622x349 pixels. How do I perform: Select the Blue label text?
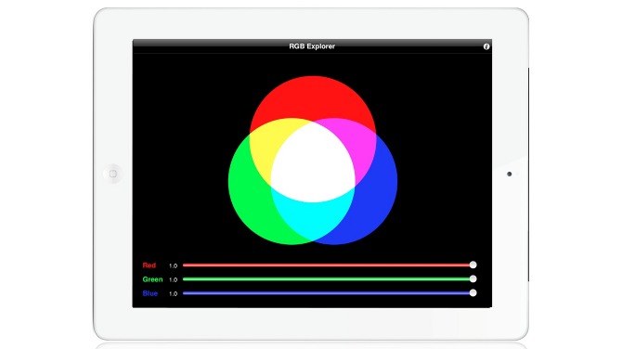coord(150,293)
